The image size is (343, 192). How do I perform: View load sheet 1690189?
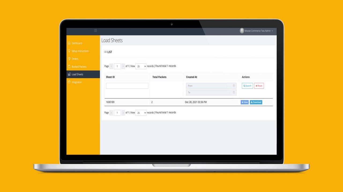(245, 102)
